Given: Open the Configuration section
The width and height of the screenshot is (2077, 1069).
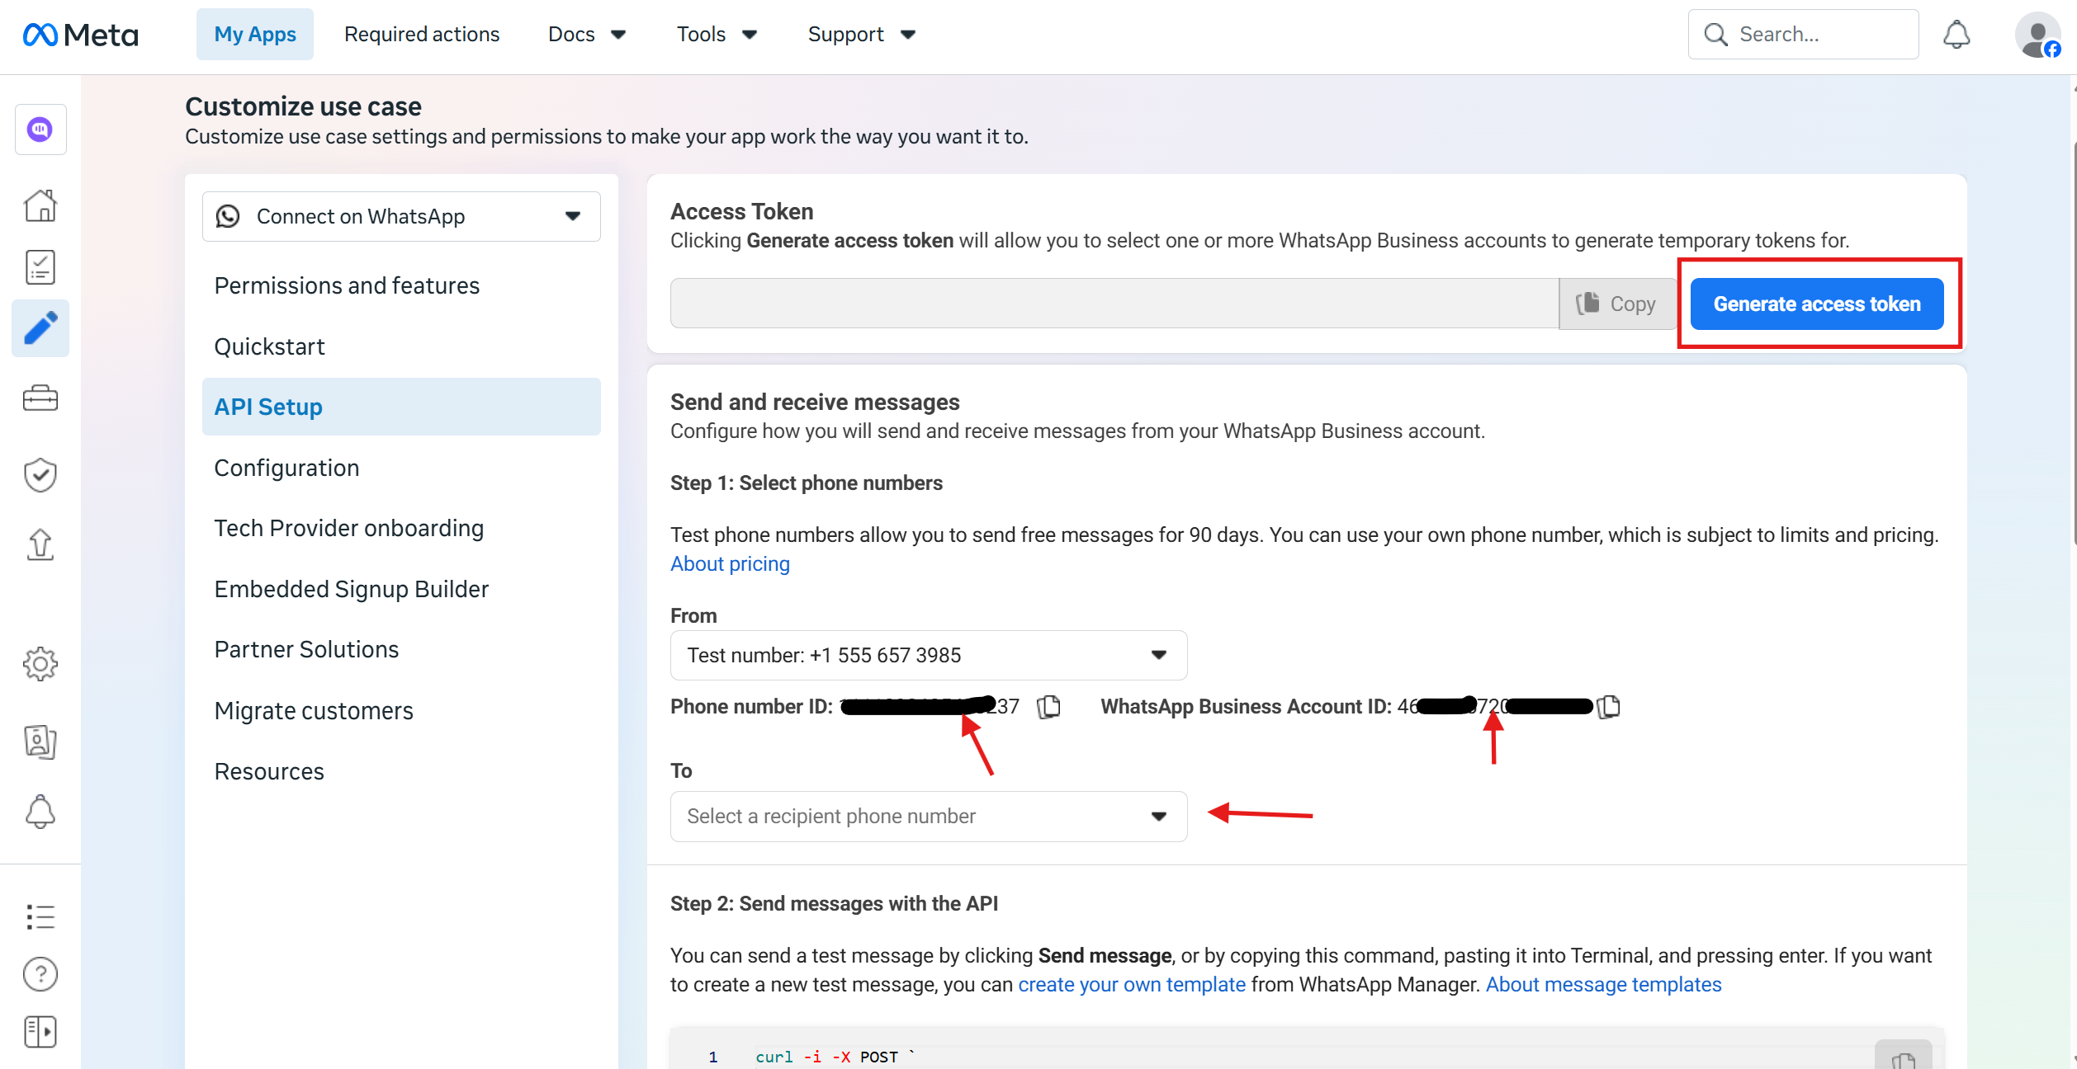Looking at the screenshot, I should (x=286, y=468).
